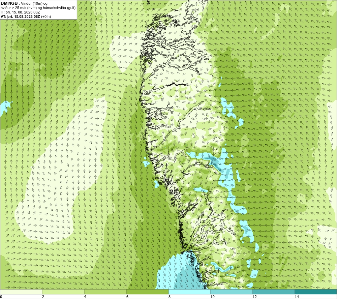Viewport: 337px width, 299px height.
Task: Click the 4–6 m/s legend color band
Action: tap(105, 292)
